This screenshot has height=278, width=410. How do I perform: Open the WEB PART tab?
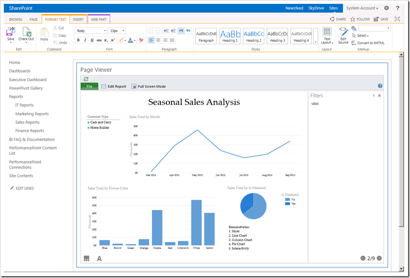point(99,19)
